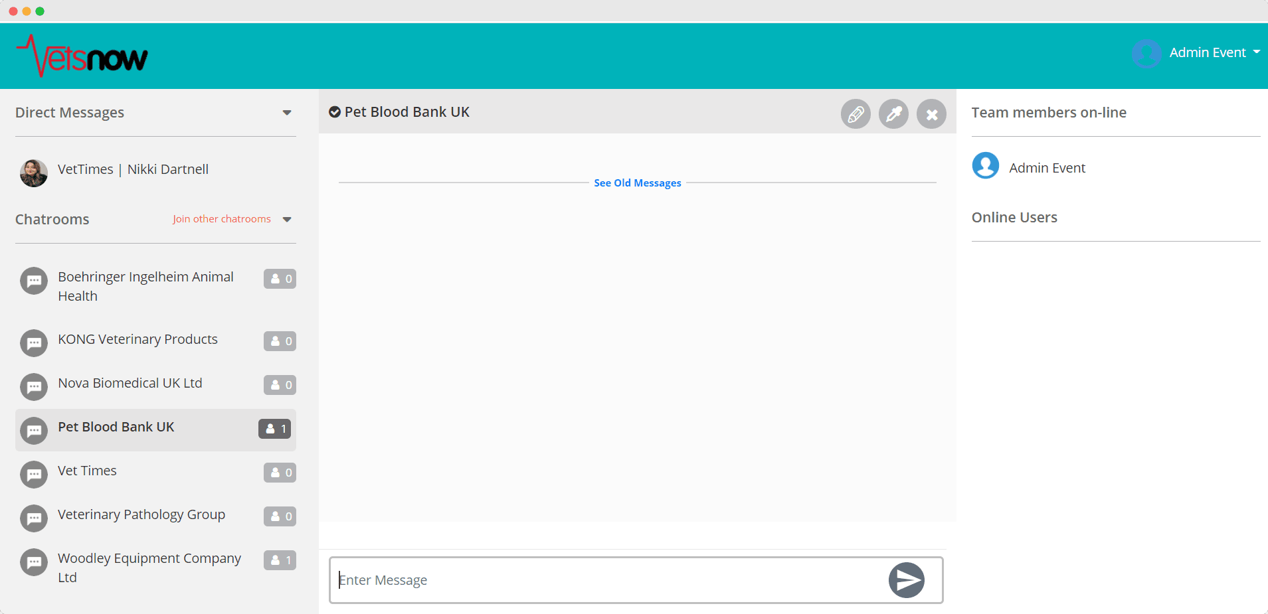Click Veterinary Pathology Group chat icon
The height and width of the screenshot is (614, 1268).
coord(34,518)
